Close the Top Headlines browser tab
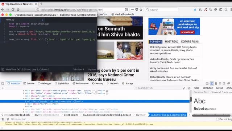 [x=36, y=4]
